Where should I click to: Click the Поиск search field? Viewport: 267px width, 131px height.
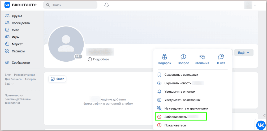(70, 5)
